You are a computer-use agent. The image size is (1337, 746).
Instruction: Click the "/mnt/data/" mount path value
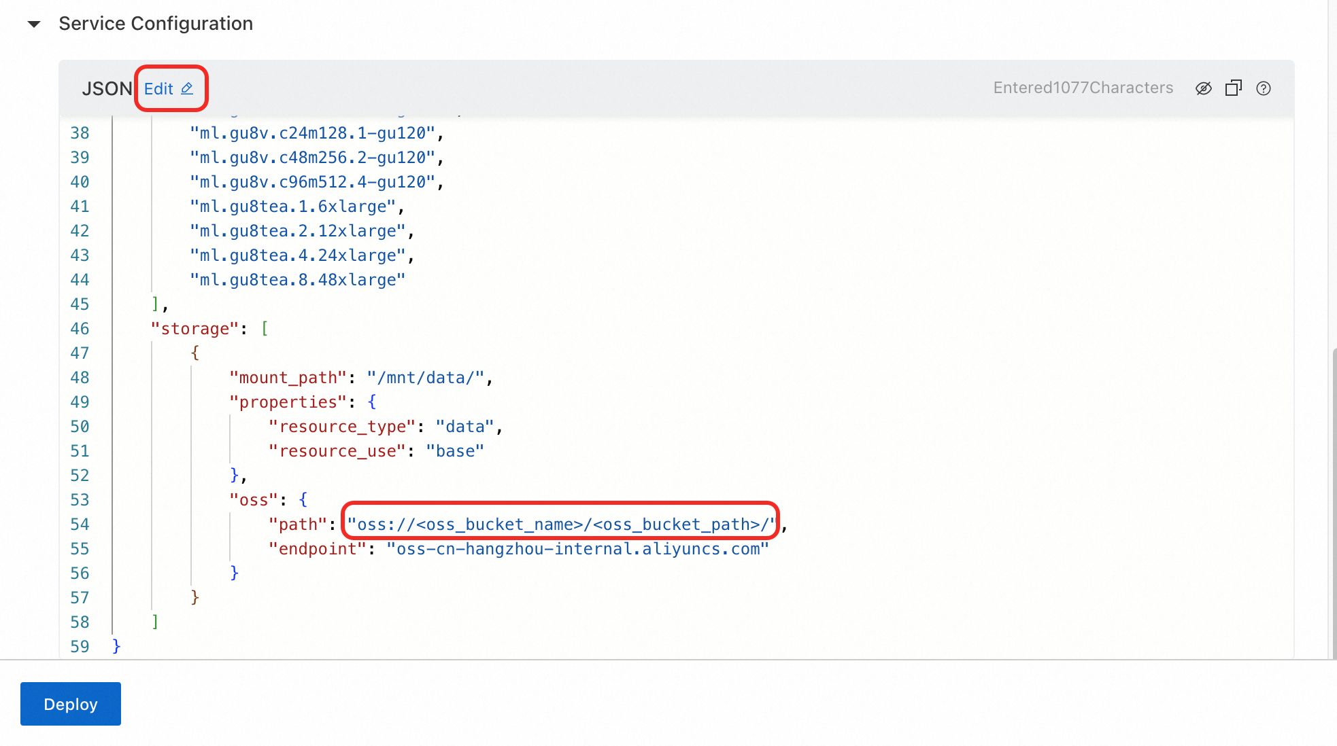426,378
